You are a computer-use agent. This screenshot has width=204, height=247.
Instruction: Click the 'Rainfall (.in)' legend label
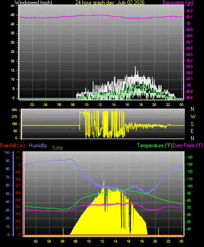pyautogui.click(x=12, y=146)
